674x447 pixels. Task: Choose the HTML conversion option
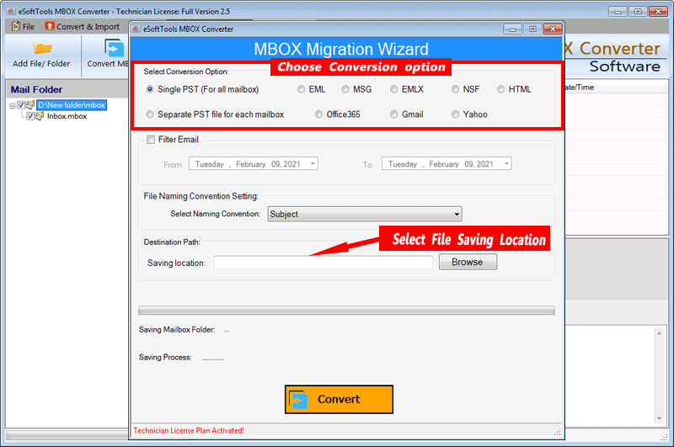[500, 89]
